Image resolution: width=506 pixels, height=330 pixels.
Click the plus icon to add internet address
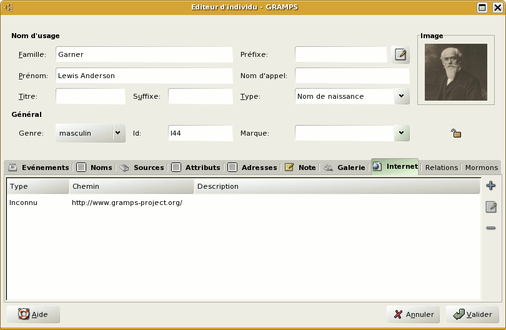pyautogui.click(x=491, y=186)
